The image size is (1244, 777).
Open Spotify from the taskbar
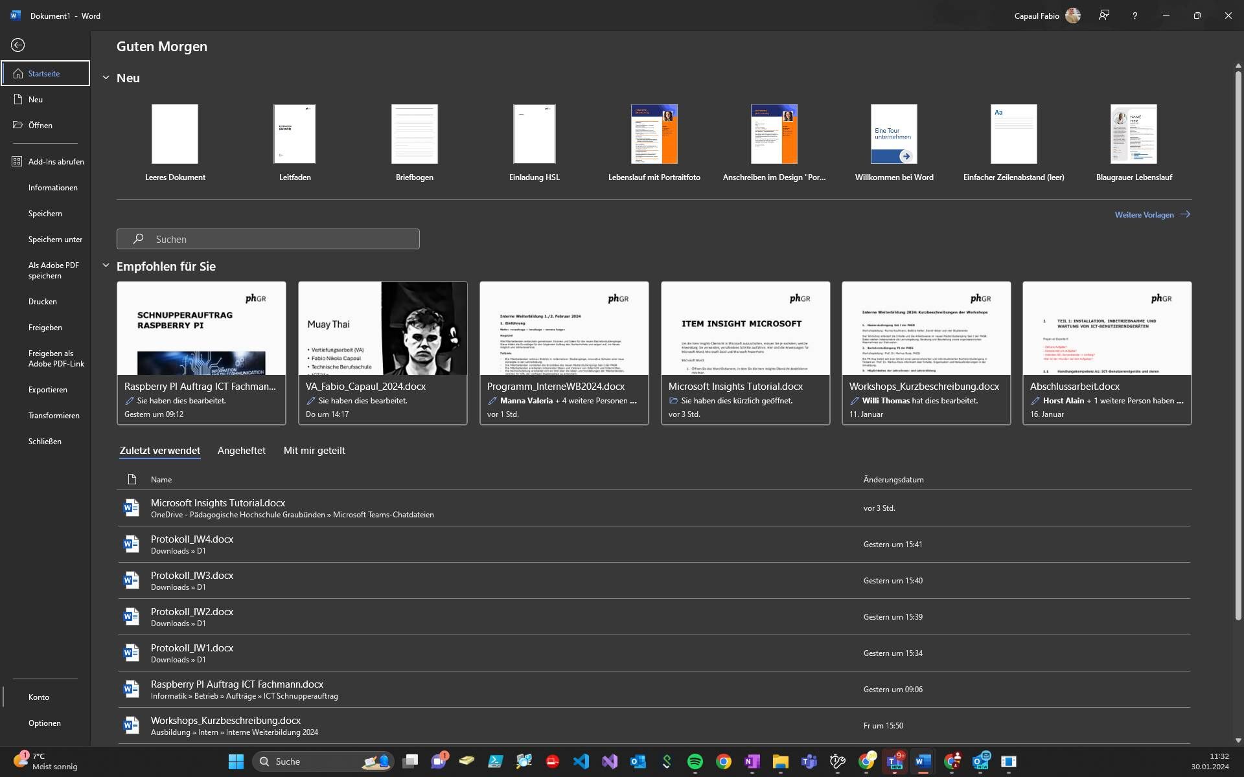[x=695, y=761]
